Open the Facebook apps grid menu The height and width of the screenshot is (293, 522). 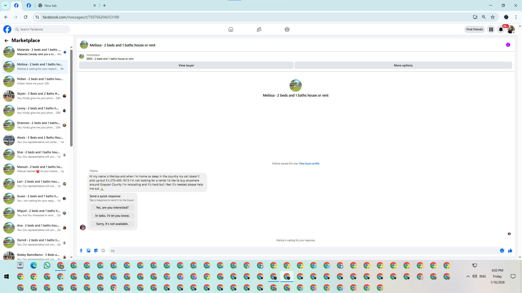[x=491, y=29]
